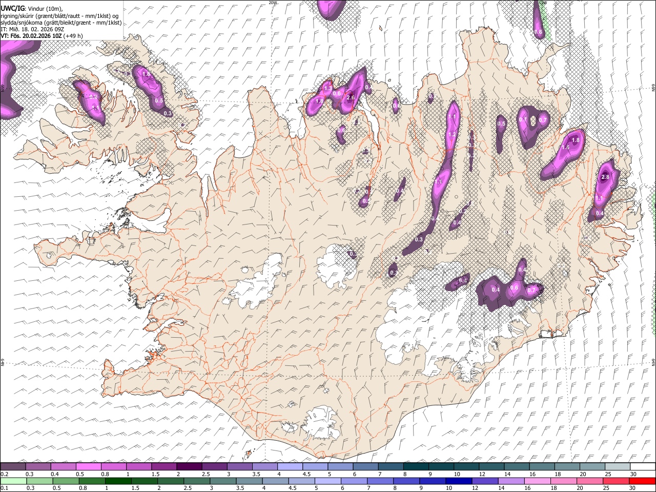Select the 'rigning/skúrir (grænt/blátt/rautt - mm/1klst) og' line
This screenshot has height=492, width=656.
59,15
